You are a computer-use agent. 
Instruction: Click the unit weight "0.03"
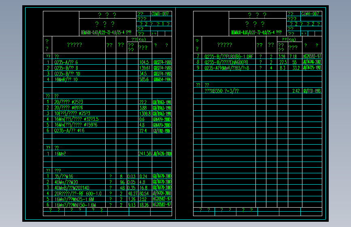point(132,177)
